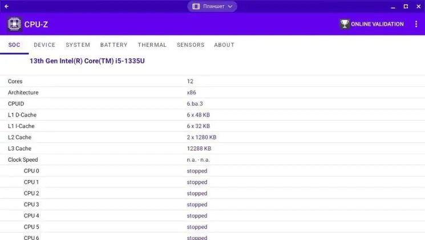This screenshot has height=240, width=425.
Task: Click the L2 Cache label
Action: (x=19, y=137)
